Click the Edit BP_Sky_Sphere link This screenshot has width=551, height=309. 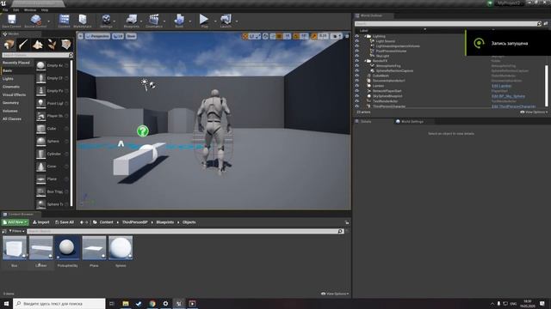[x=508, y=96]
